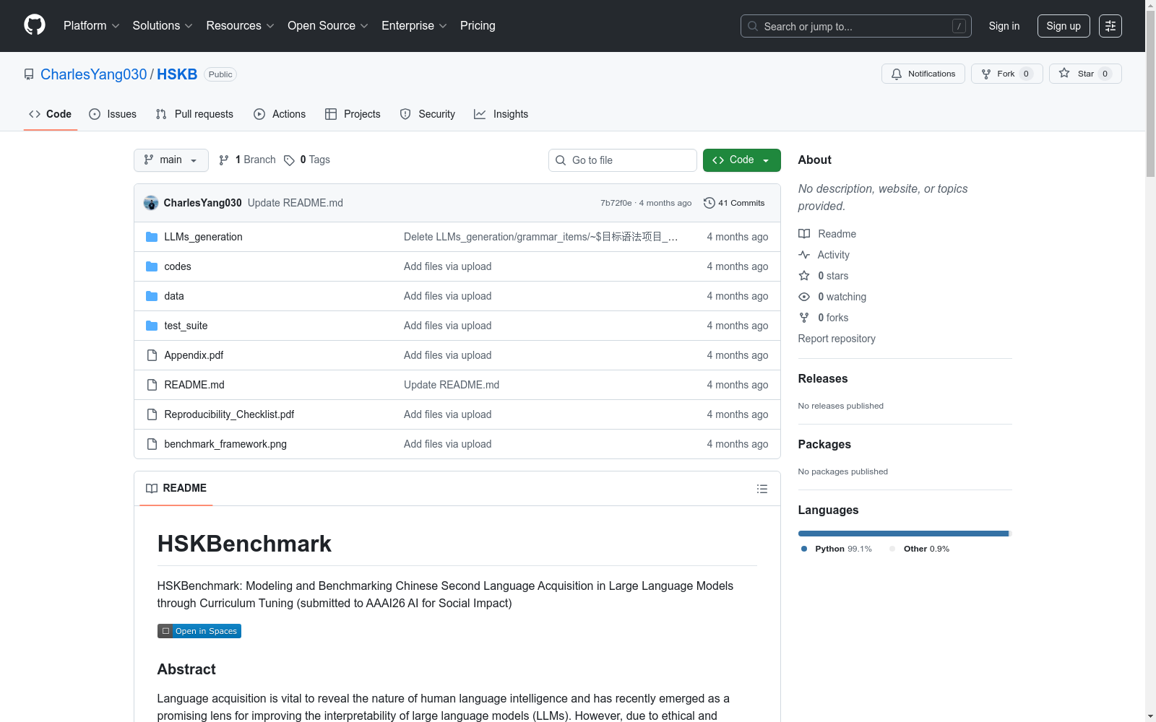Open the green Code dropdown button

click(x=741, y=160)
